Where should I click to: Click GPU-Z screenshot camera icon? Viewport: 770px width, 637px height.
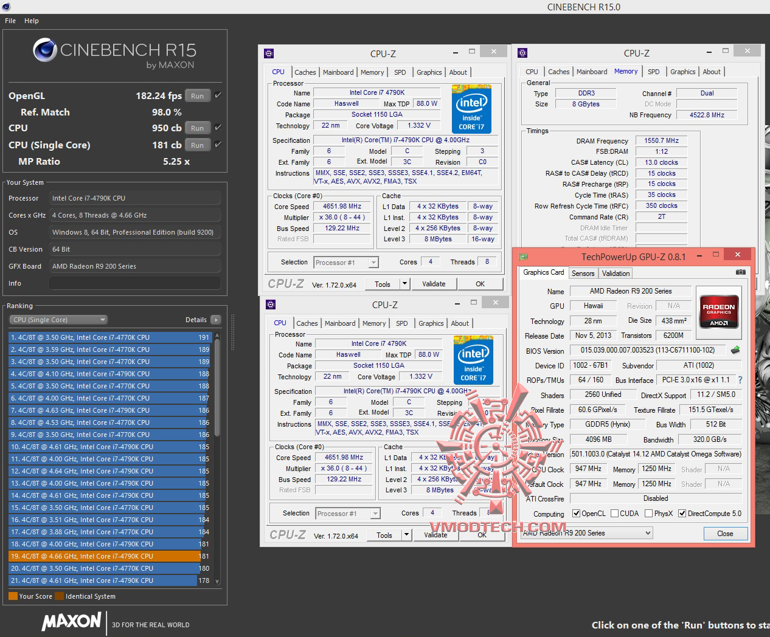coord(740,272)
